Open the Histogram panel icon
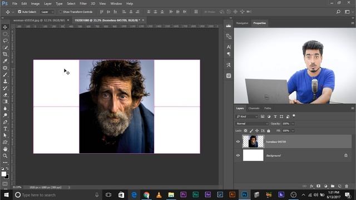The height and width of the screenshot is (200, 356). [229, 26]
